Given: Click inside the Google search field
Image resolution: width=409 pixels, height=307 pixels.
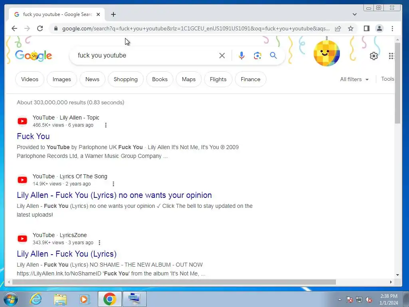Looking at the screenshot, I should click(x=146, y=56).
